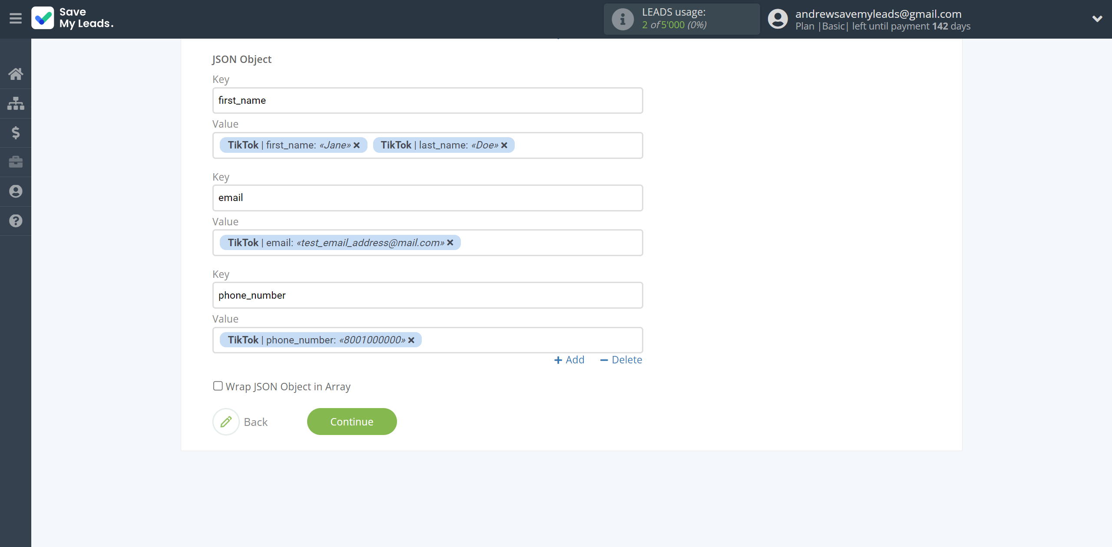Remove the TikTok email tag
Image resolution: width=1112 pixels, height=547 pixels.
[450, 243]
